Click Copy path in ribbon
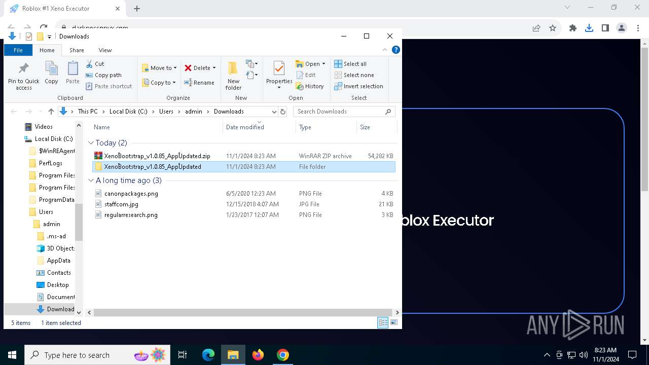This screenshot has width=649, height=365. (103, 75)
